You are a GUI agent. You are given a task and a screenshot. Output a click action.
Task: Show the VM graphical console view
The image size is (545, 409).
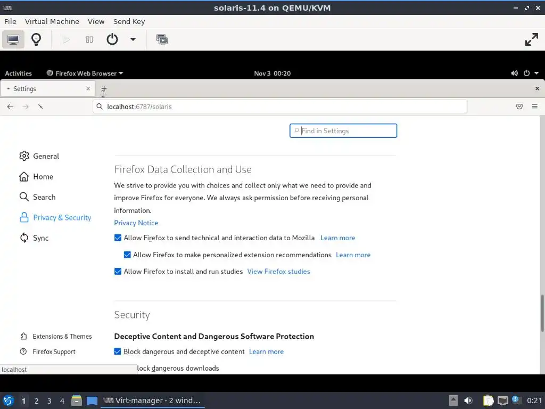coord(13,39)
